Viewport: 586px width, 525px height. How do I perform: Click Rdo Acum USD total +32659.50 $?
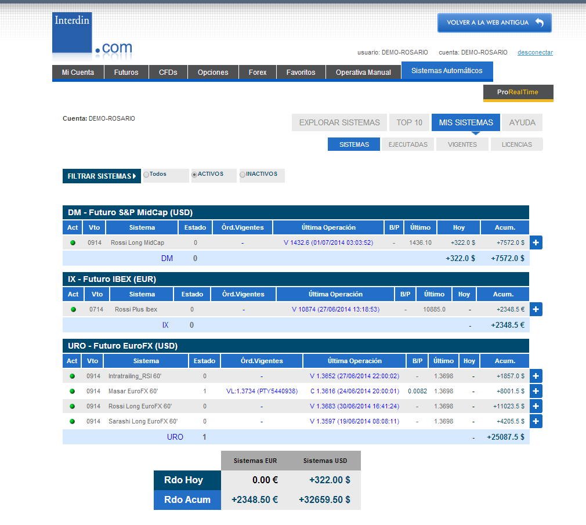pos(324,500)
